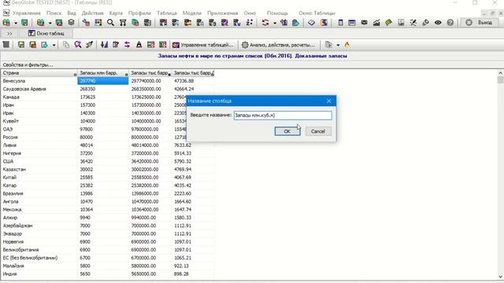Click the sort columns icon in table toolbar

pos(104,45)
